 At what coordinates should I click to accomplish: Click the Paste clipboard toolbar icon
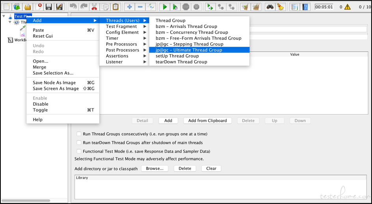click(115, 7)
